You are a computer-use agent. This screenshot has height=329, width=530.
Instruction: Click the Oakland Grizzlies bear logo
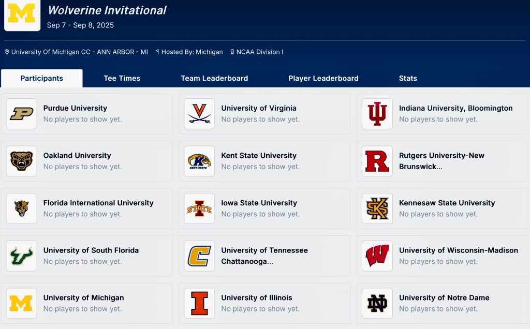click(x=22, y=161)
